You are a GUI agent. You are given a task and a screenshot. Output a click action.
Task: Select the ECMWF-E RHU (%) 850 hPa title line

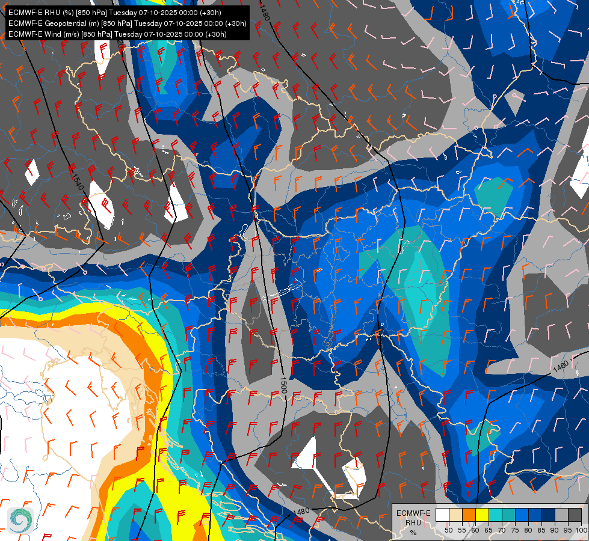coord(114,13)
